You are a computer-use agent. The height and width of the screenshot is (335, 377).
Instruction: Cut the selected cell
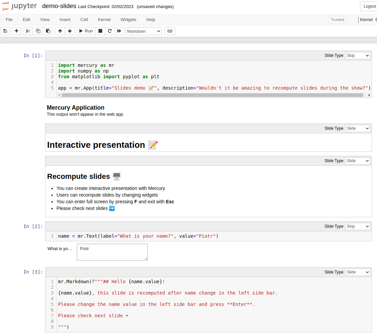point(27,31)
